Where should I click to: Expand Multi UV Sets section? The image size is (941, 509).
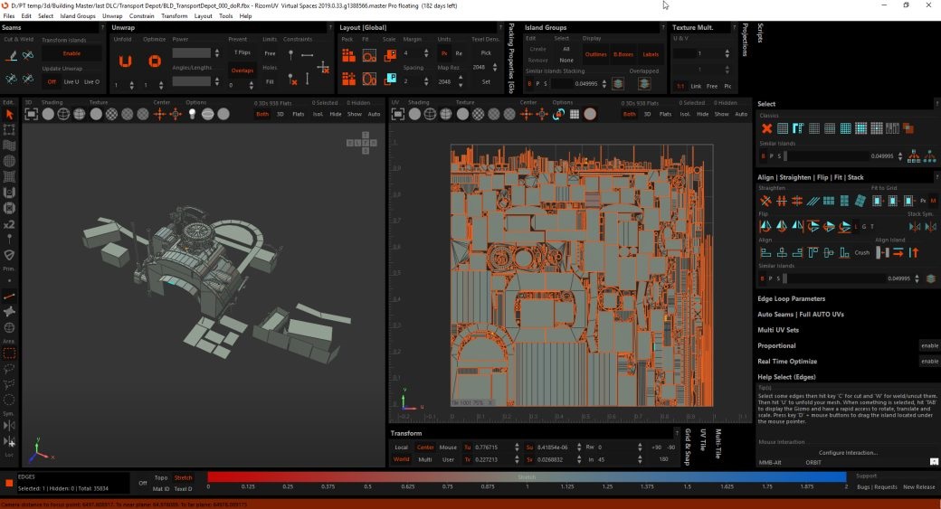pos(778,330)
